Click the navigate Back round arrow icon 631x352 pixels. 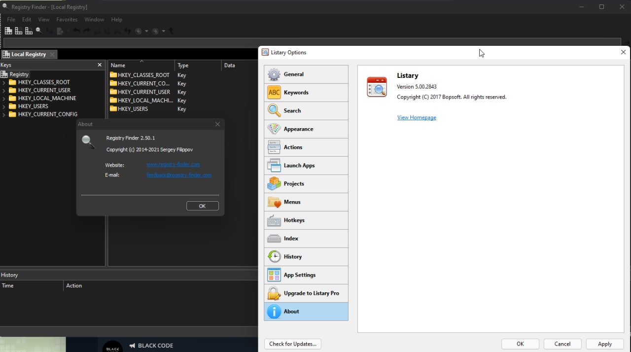click(139, 31)
